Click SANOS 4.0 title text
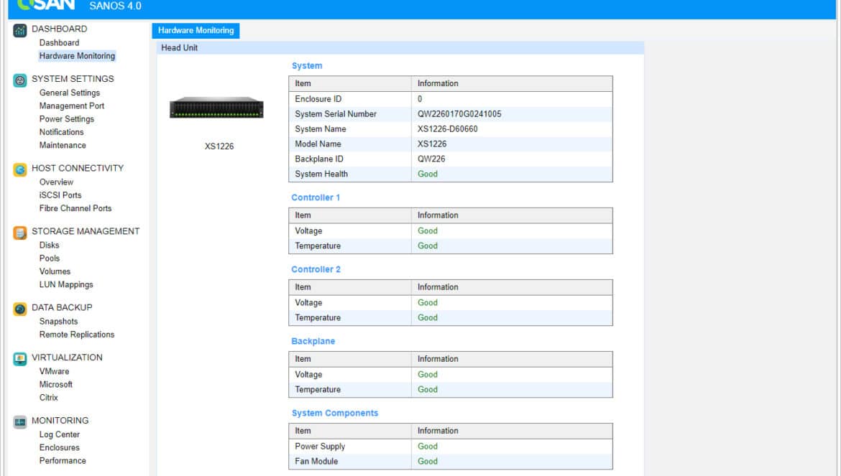The width and height of the screenshot is (841, 476). tap(115, 6)
